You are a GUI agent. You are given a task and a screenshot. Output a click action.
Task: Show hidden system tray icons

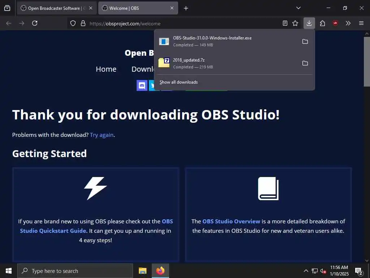(306, 271)
